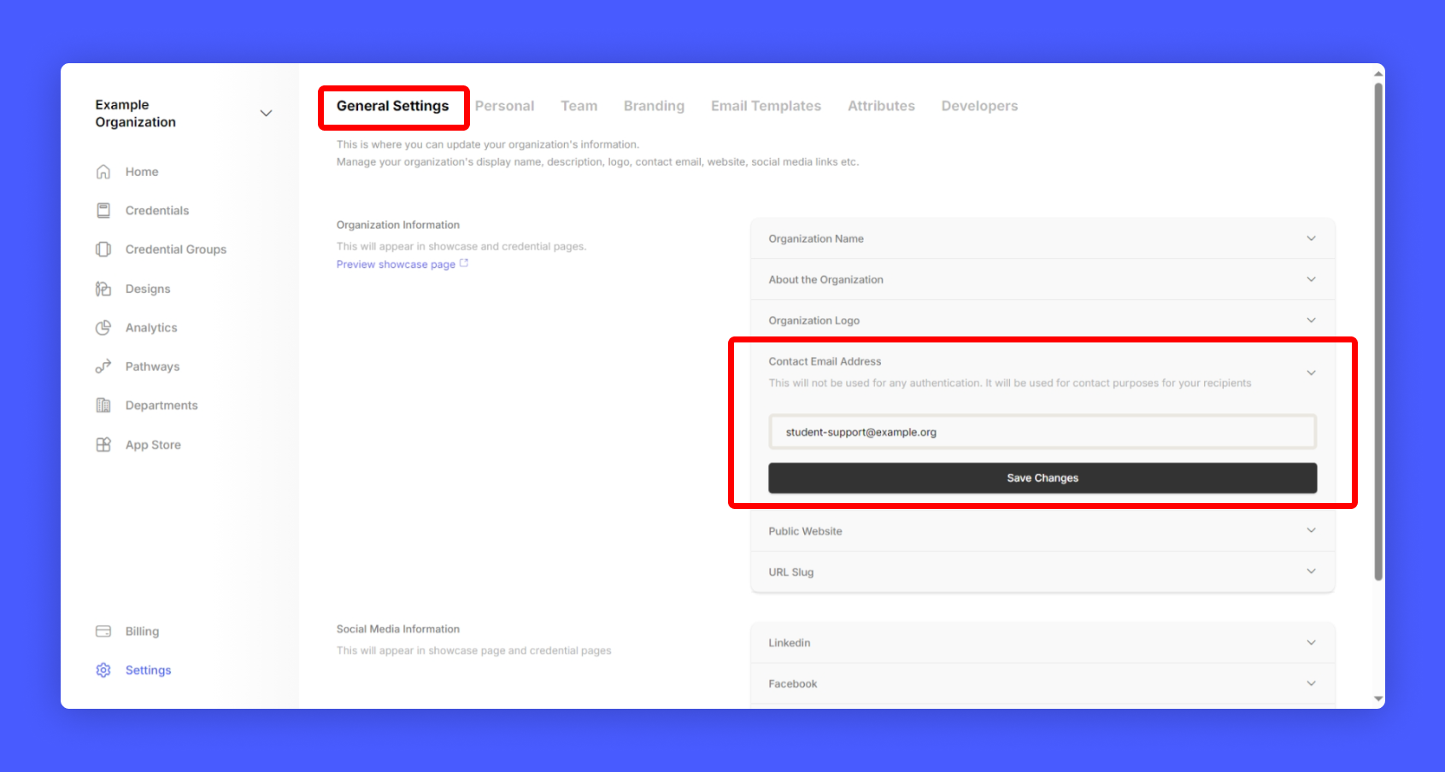Image resolution: width=1445 pixels, height=772 pixels.
Task: Expand the URL Slug row
Action: point(1310,571)
